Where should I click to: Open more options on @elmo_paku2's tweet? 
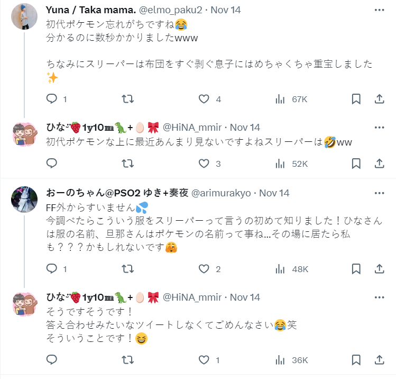[379, 10]
